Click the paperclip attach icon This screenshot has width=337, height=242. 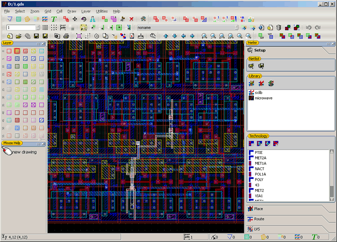pyautogui.click(x=27, y=36)
